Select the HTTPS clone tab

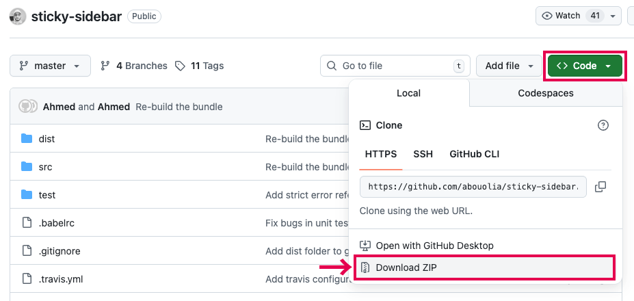pyautogui.click(x=381, y=154)
